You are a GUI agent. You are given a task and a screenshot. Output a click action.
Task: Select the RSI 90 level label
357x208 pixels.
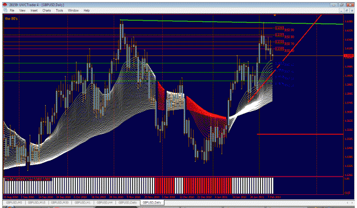coord(290,30)
